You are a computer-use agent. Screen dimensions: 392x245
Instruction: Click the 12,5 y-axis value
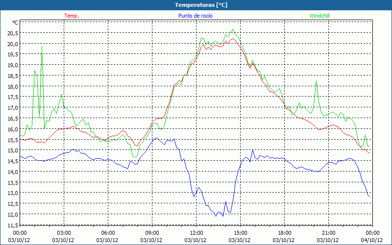click(x=13, y=204)
